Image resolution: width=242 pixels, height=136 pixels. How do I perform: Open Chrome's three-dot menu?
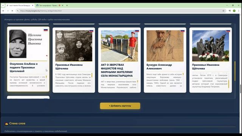tap(239, 11)
